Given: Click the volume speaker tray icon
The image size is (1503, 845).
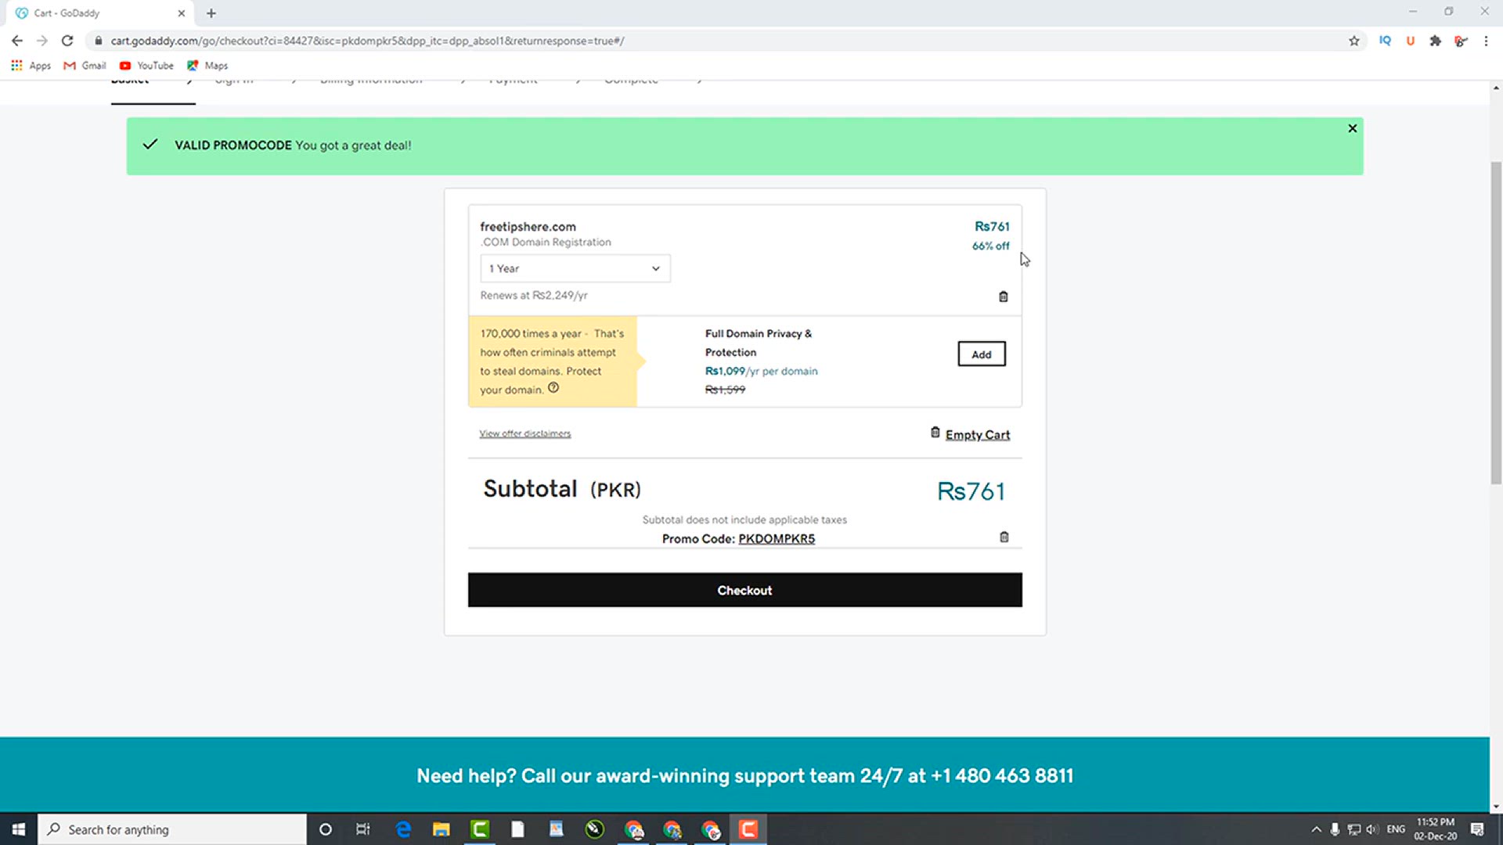Looking at the screenshot, I should click(x=1371, y=829).
